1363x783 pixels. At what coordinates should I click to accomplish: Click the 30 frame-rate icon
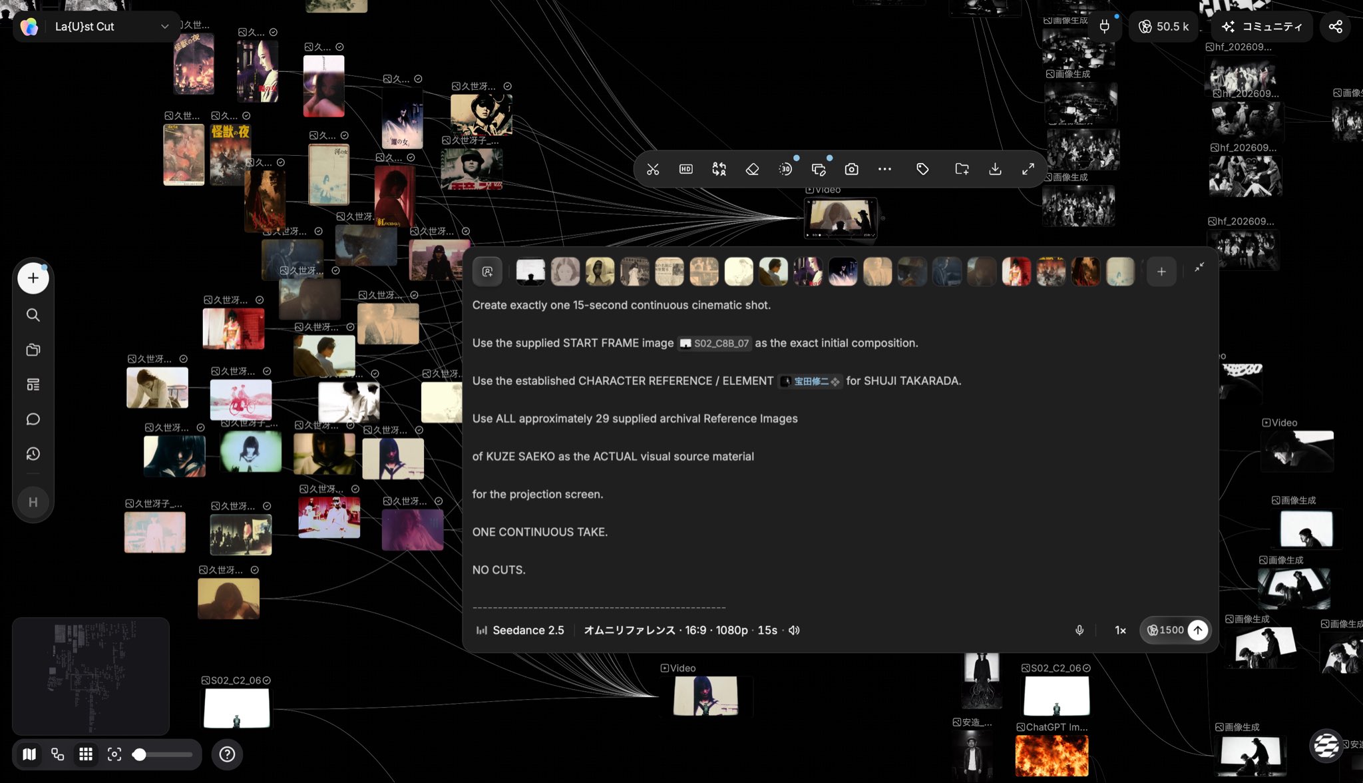(785, 169)
